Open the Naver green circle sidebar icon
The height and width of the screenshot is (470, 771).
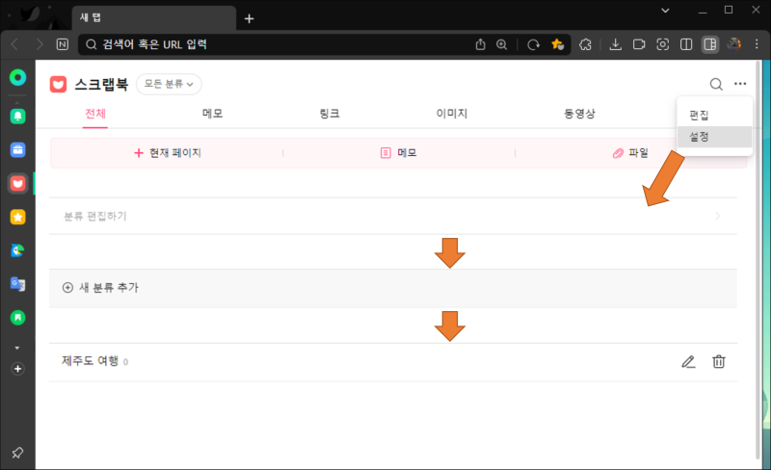[17, 78]
